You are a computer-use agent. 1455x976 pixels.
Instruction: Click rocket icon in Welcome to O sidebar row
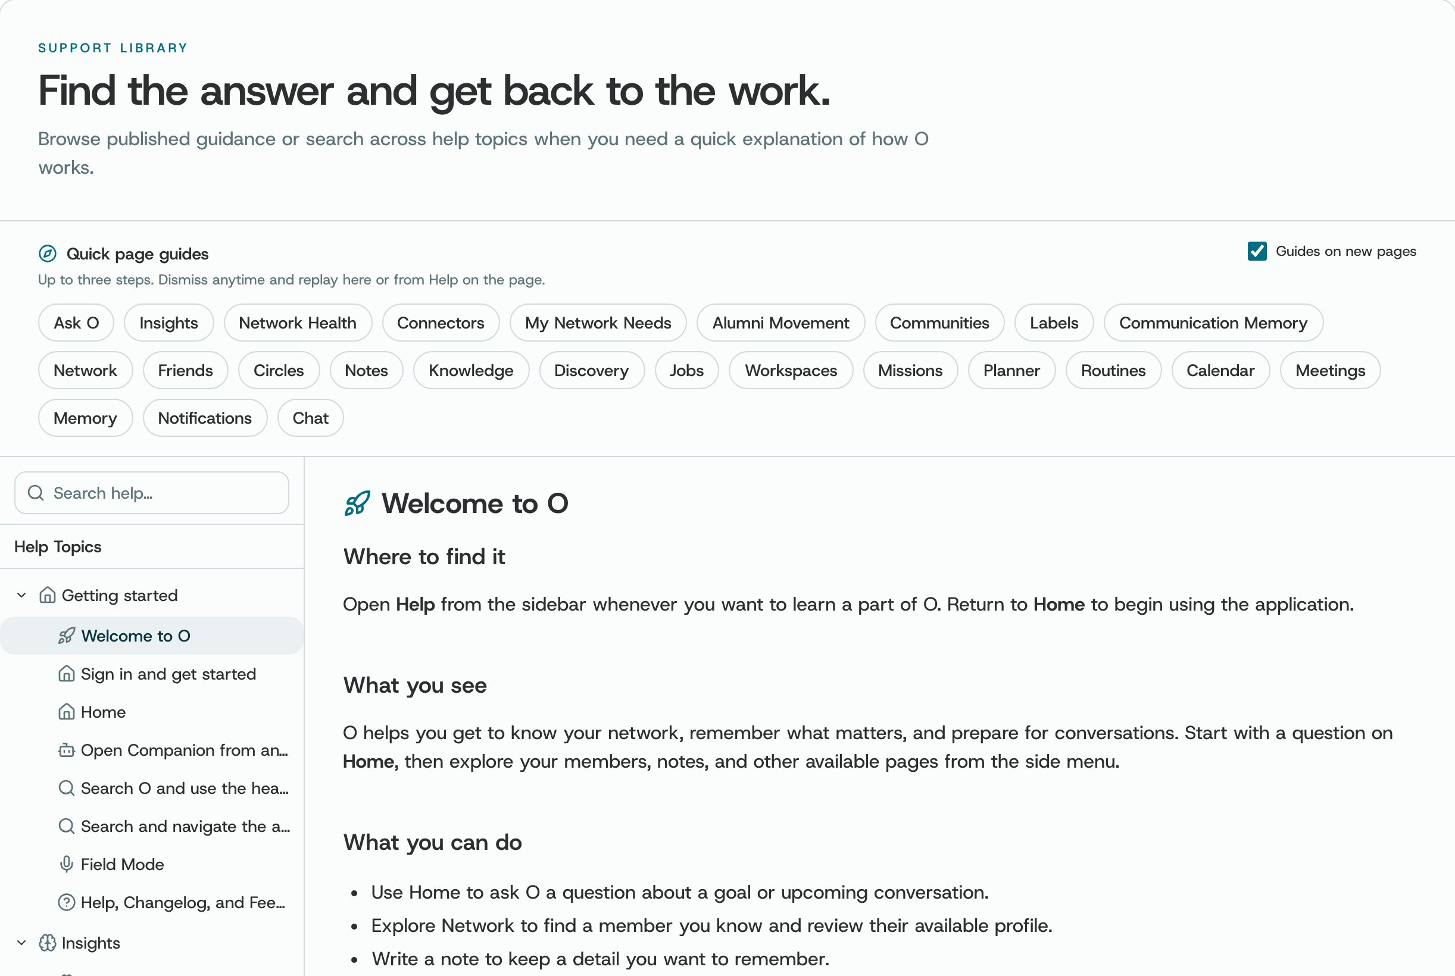(x=67, y=636)
